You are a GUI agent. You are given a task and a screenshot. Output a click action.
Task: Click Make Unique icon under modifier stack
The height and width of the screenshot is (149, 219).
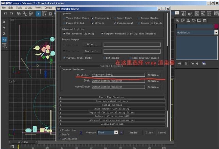(193, 64)
